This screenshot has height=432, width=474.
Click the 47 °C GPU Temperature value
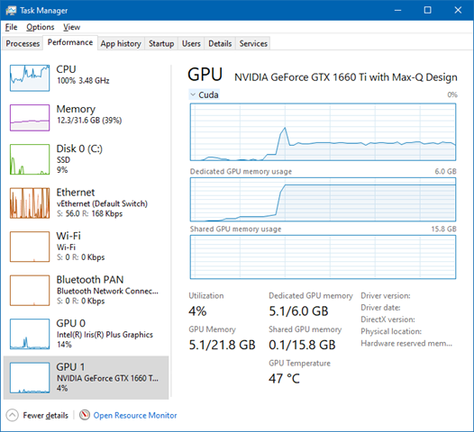(x=284, y=379)
